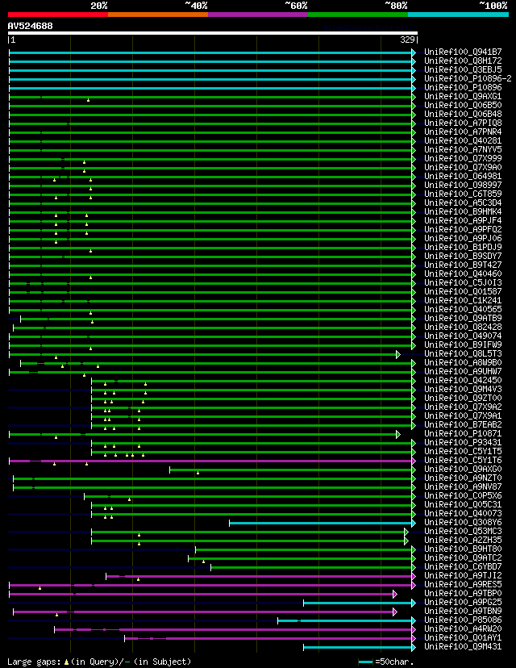Select UniRef100_P93431 label

[463, 442]
